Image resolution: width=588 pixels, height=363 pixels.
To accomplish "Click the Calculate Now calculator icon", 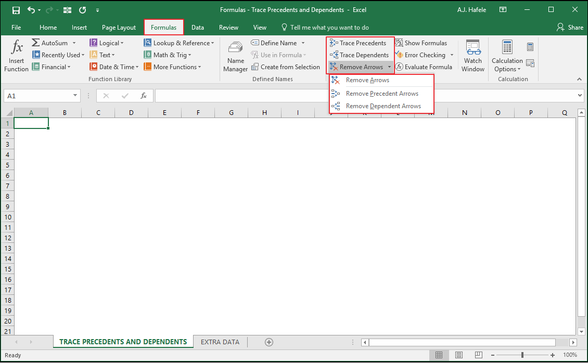I will (530, 47).
